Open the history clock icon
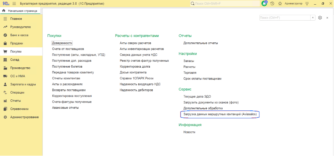334x156 pixels. [x=272, y=4]
